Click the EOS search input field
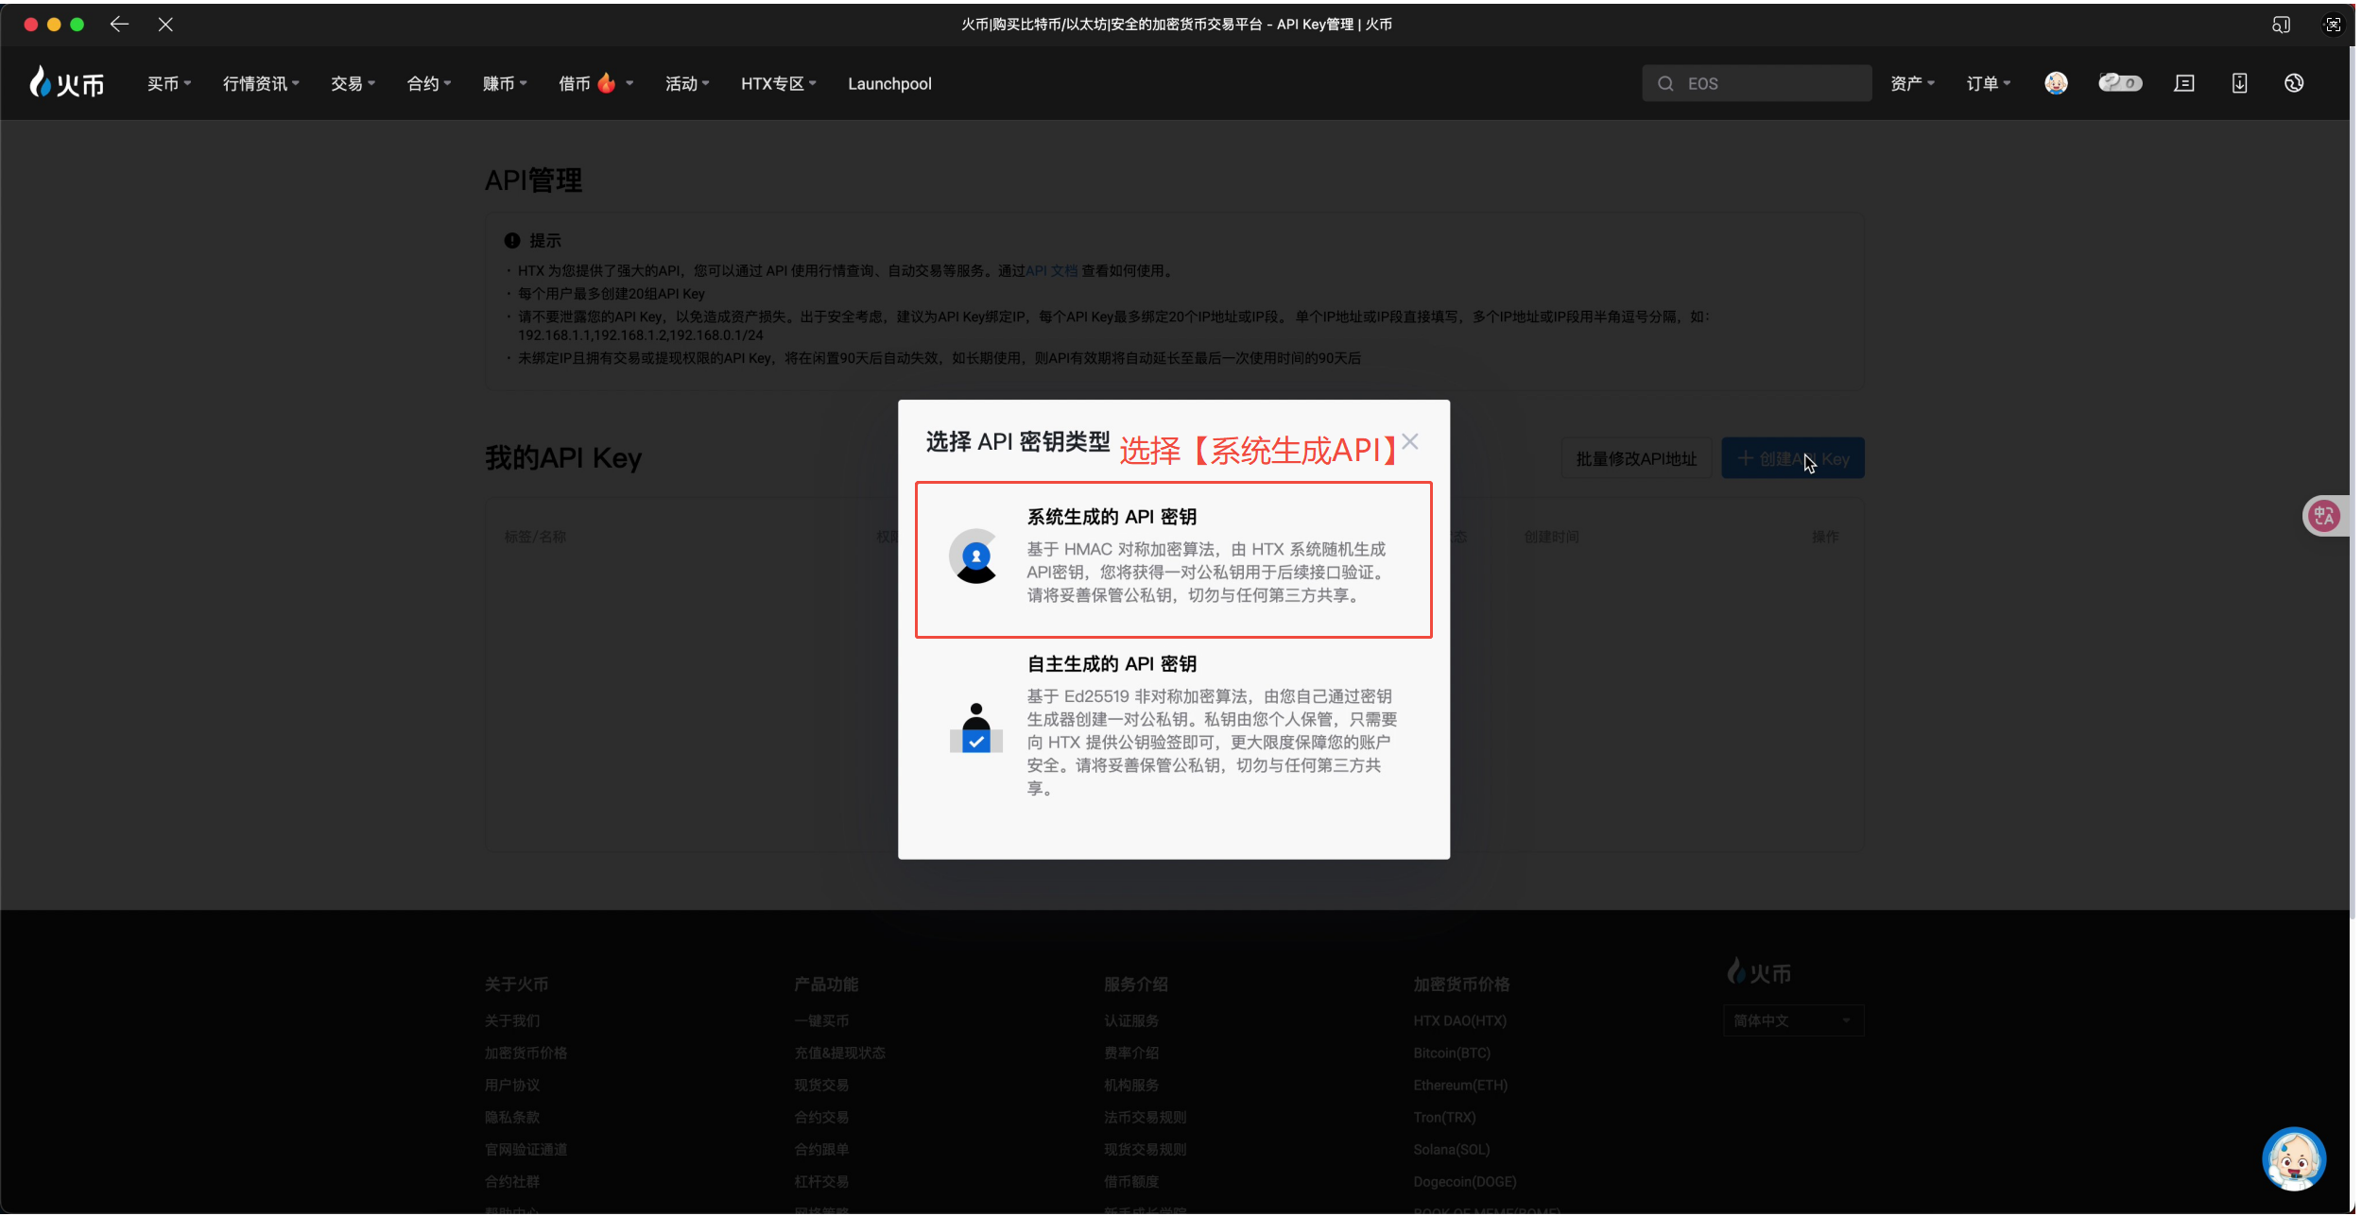 [1756, 83]
